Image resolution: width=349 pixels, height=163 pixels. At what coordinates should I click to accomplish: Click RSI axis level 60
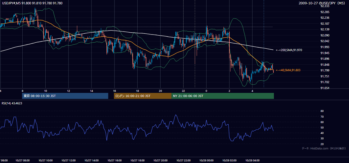point(322,122)
